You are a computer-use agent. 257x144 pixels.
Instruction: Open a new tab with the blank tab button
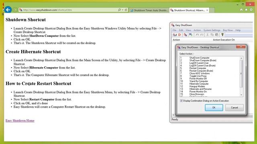[x=212, y=10]
